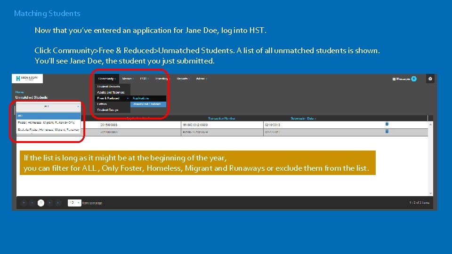Open the items per page dropdown
The height and width of the screenshot is (254, 452).
click(74, 203)
